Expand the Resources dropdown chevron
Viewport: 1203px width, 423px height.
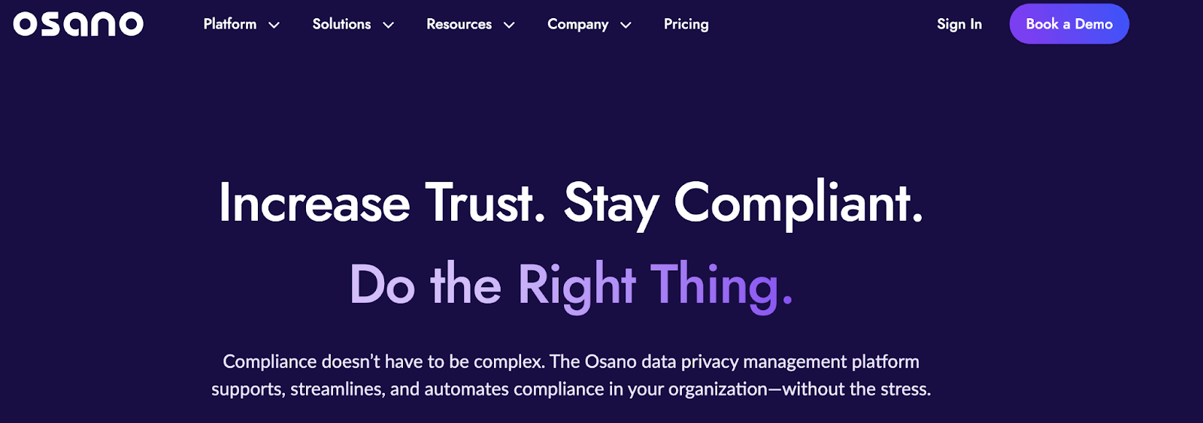[x=509, y=25]
